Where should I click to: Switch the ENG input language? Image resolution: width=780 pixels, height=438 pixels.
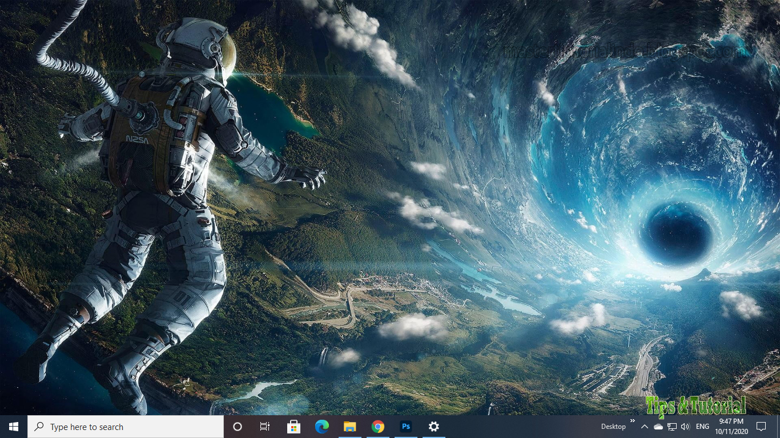703,427
